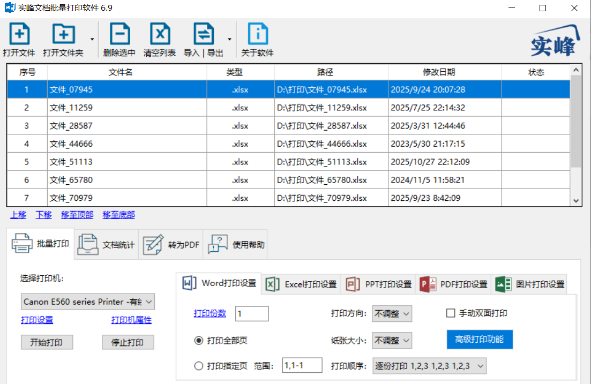Click the 移至顶部 link
591x384 pixels.
click(77, 215)
